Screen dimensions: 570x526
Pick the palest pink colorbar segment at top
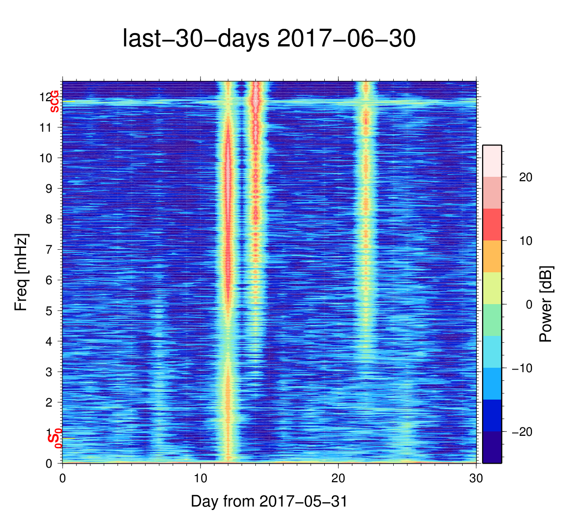point(492,161)
